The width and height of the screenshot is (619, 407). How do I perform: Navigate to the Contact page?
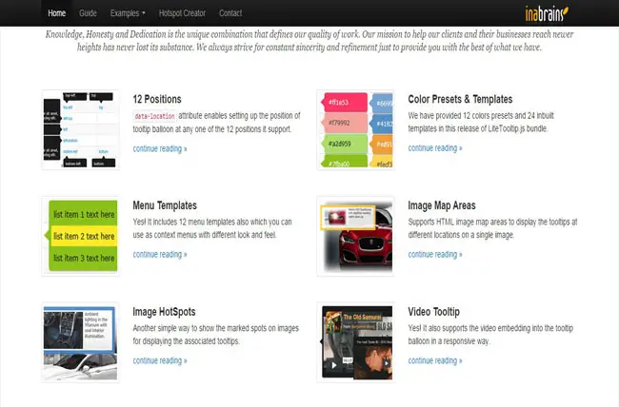pyautogui.click(x=230, y=13)
